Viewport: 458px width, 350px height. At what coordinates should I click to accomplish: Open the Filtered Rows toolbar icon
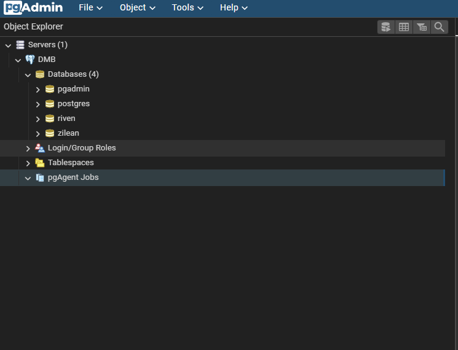[x=422, y=27]
